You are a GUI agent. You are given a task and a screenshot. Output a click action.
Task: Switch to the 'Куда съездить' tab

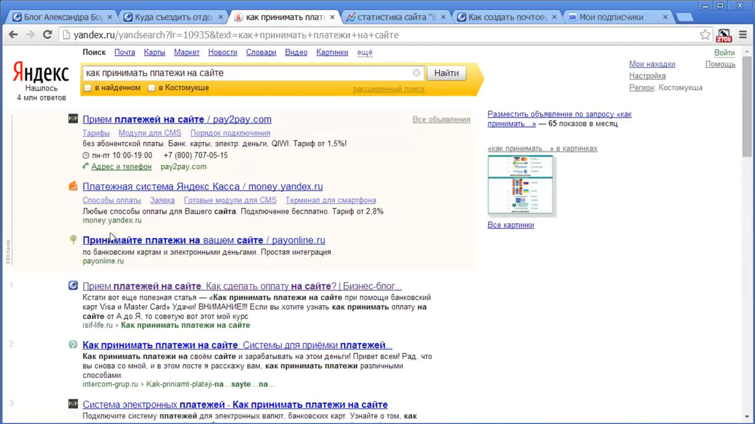point(173,17)
